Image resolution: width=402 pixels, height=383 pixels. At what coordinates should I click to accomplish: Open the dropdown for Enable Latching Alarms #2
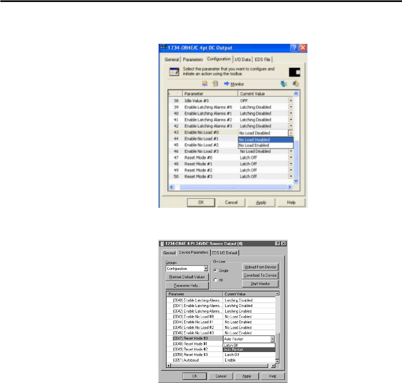(x=291, y=119)
